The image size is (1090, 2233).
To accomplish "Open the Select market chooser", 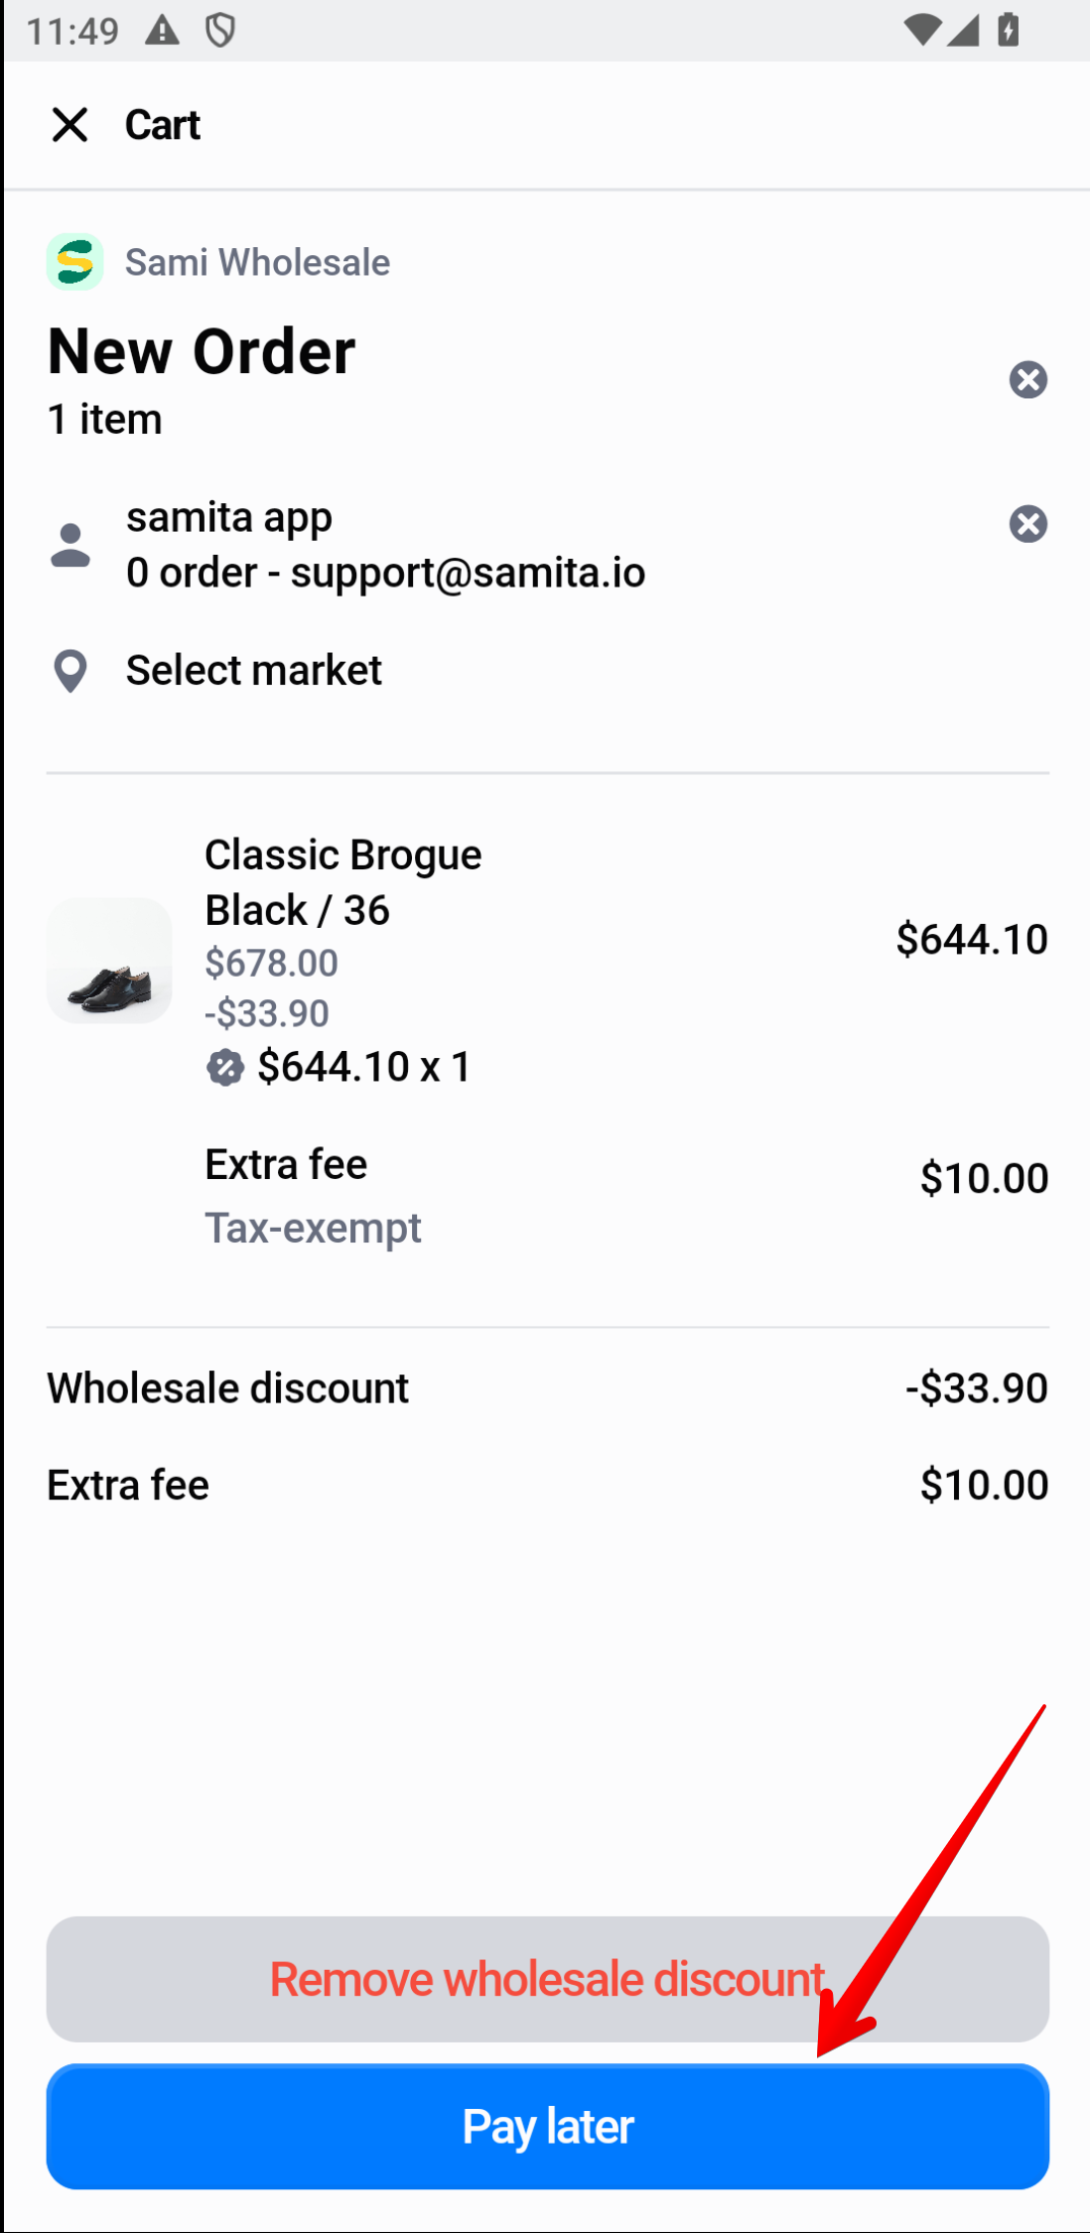I will click(254, 671).
